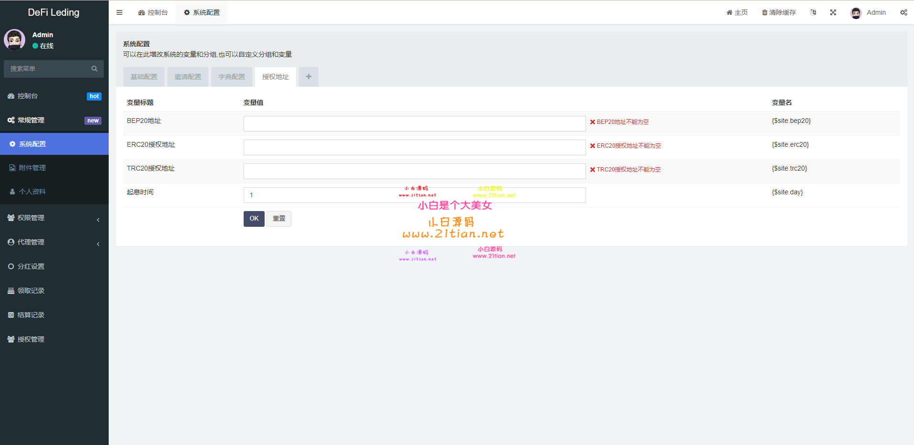Switch to the 基础配置 tab
Screen dimensions: 914x445
tap(144, 77)
